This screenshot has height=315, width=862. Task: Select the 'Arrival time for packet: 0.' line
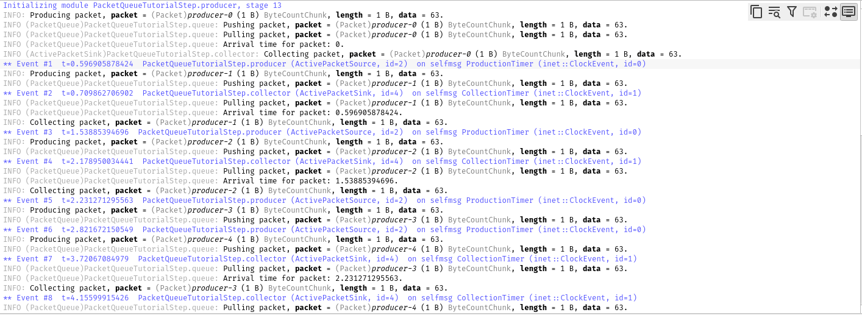click(173, 44)
